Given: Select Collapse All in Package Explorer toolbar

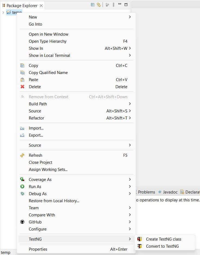Looking at the screenshot, I should point(93,5).
